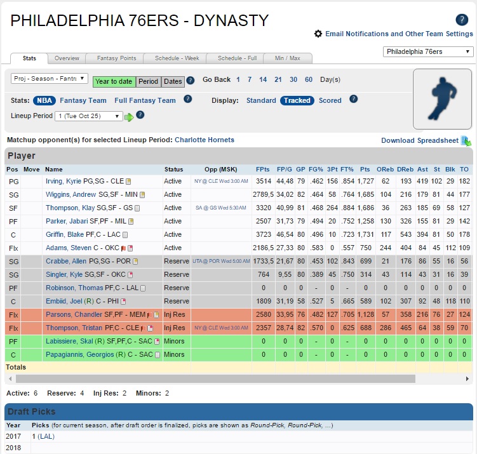This screenshot has height=454, width=477.
Task: Open Joel Embiid's player page
Action: (64, 301)
